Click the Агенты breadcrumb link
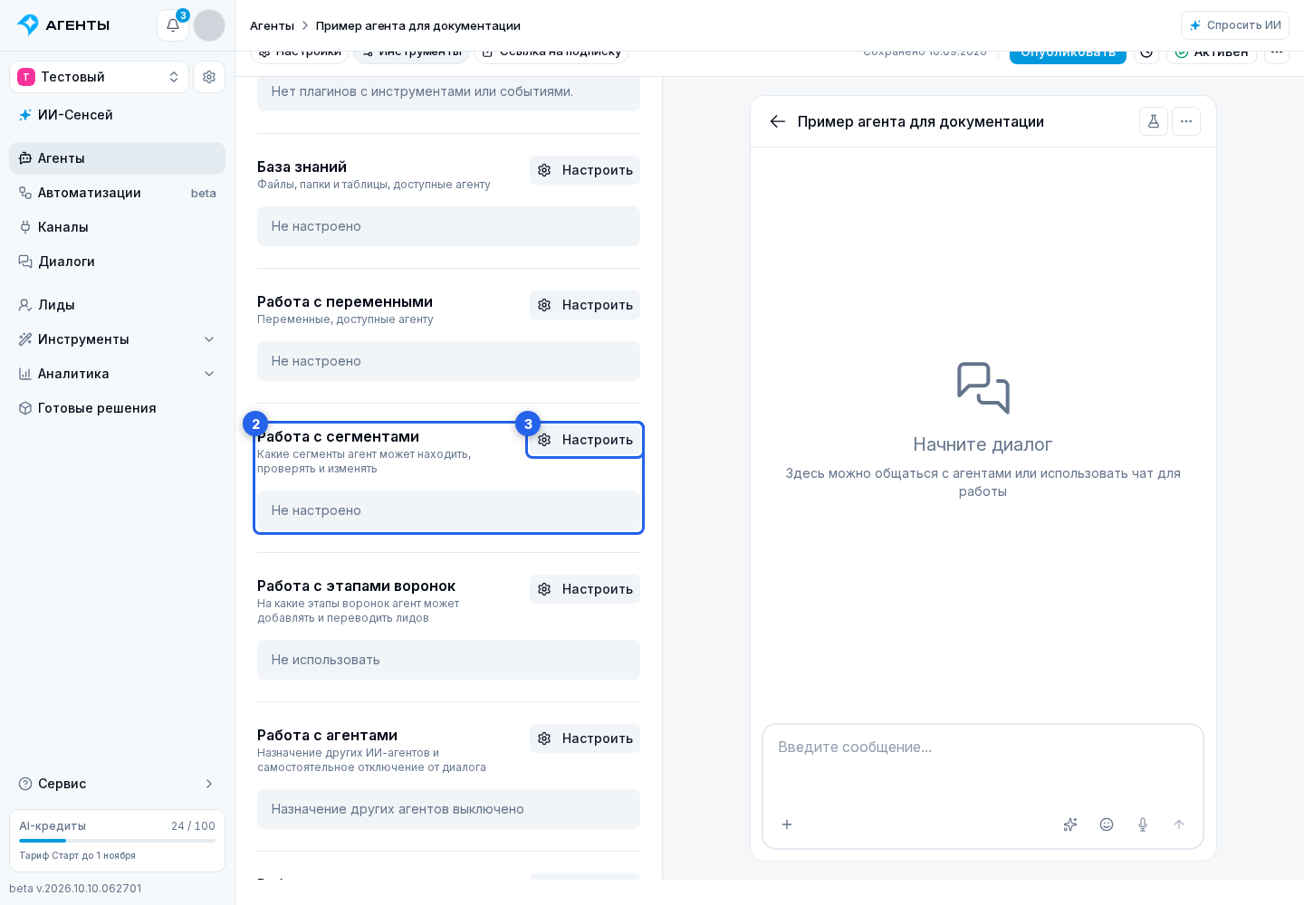 coord(272,25)
